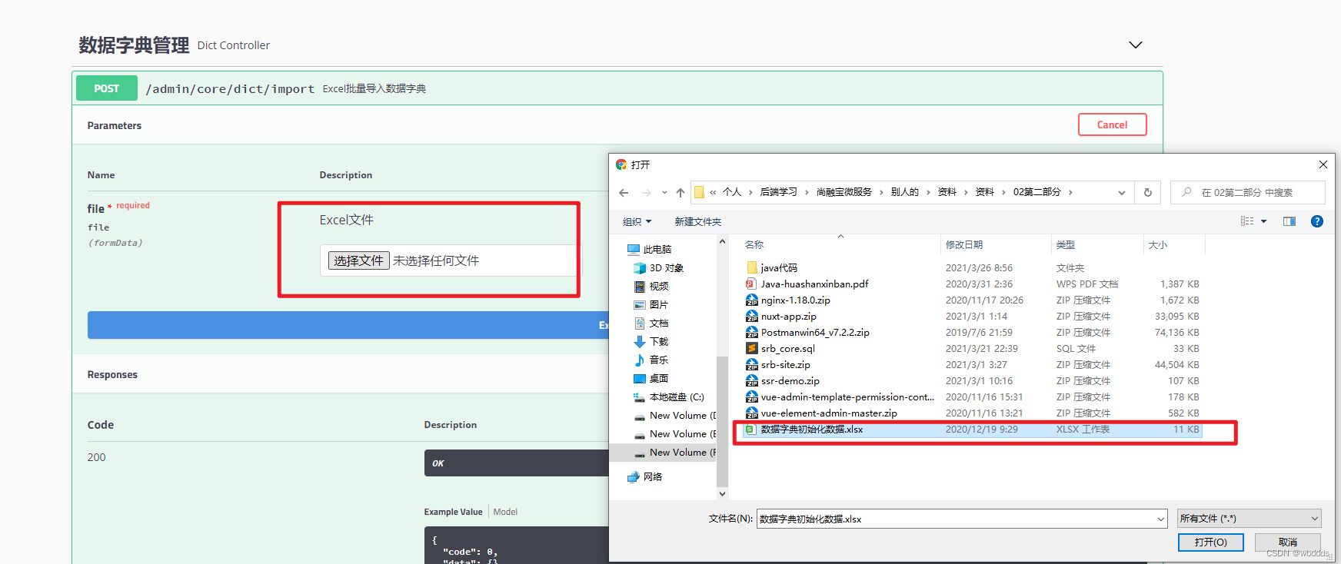Open the 所有文件 (*.*) file type dropdown
This screenshot has height=564, width=1341.
(1249, 518)
